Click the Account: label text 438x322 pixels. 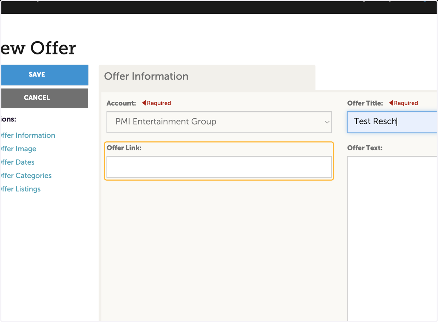pyautogui.click(x=121, y=103)
